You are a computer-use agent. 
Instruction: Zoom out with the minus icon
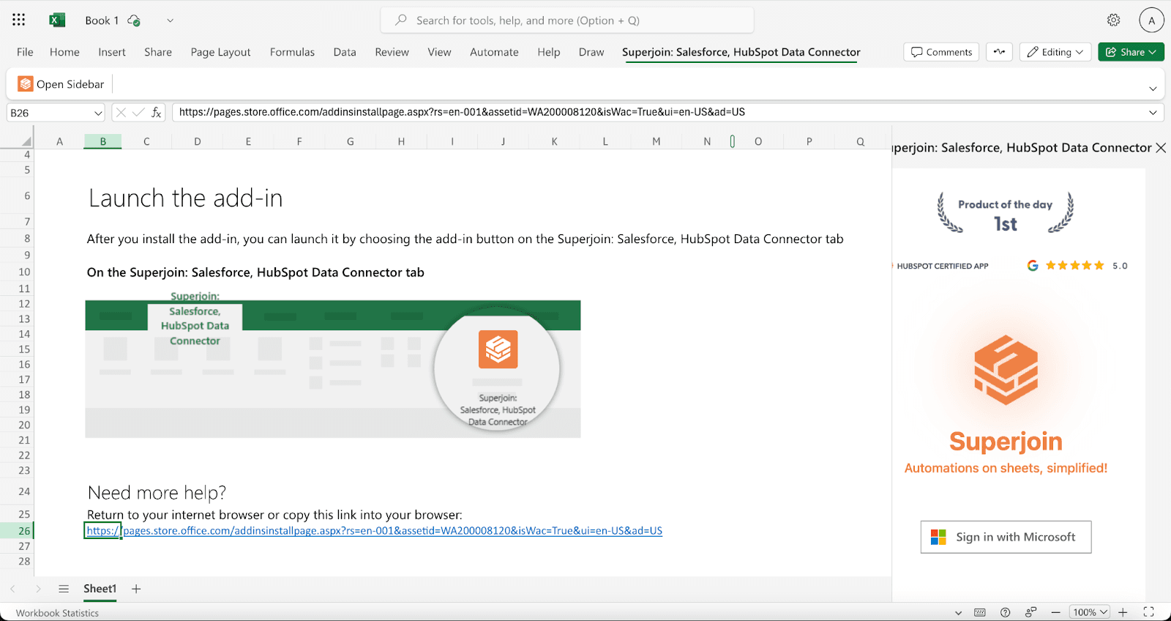pyautogui.click(x=1055, y=612)
